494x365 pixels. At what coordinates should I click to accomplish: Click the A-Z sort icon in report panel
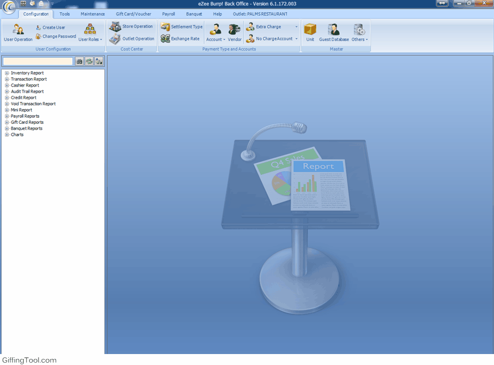click(x=99, y=61)
